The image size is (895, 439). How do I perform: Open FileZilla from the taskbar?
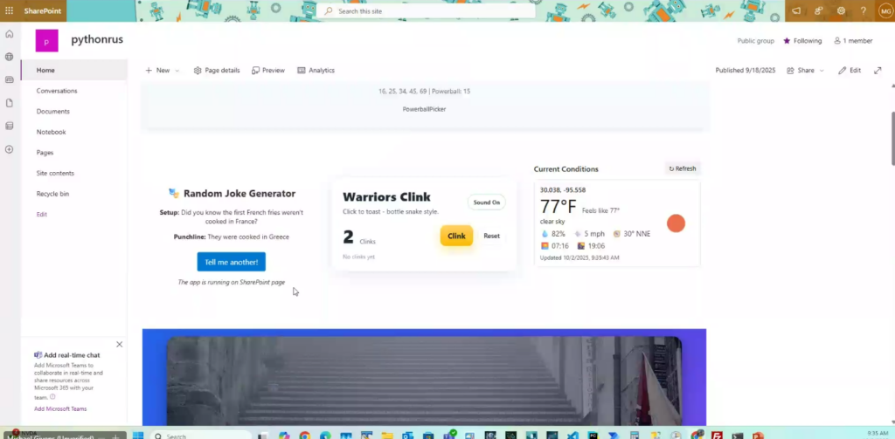717,436
